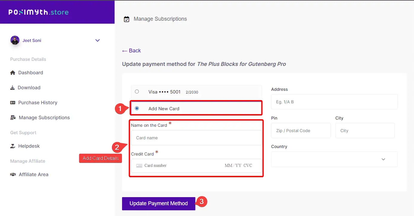Select the Add New Card radio button
This screenshot has width=414, height=216.
[x=137, y=108]
